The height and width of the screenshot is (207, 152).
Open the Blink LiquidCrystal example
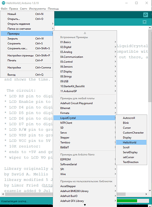click(131, 123)
